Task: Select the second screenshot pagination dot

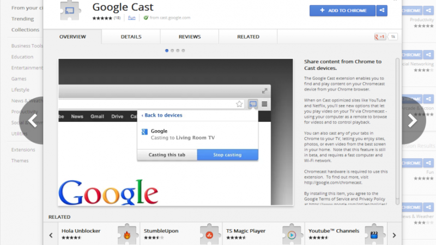Action: [172, 51]
